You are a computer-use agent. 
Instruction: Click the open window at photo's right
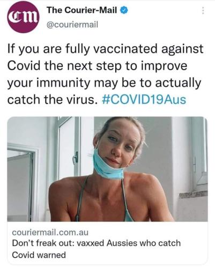point(199,154)
